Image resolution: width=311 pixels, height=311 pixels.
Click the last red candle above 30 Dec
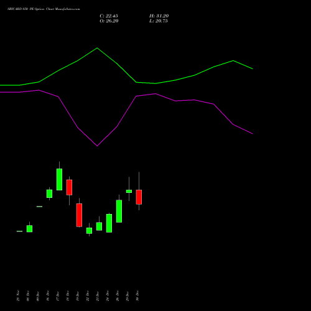click(x=139, y=197)
